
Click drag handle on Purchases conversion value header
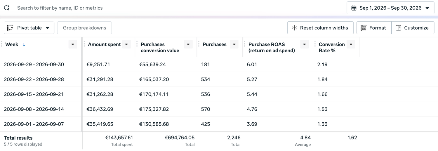click(137, 44)
